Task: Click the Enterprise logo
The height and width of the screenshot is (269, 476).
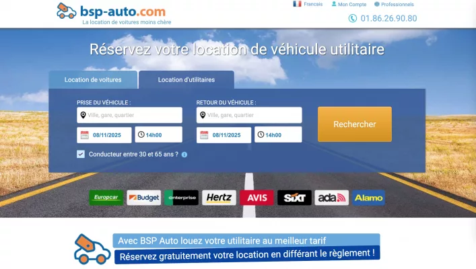Action: [182, 198]
